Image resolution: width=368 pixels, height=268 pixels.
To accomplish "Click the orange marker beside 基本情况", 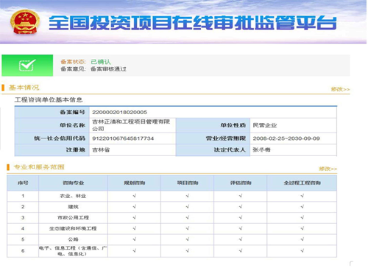I will (3, 88).
